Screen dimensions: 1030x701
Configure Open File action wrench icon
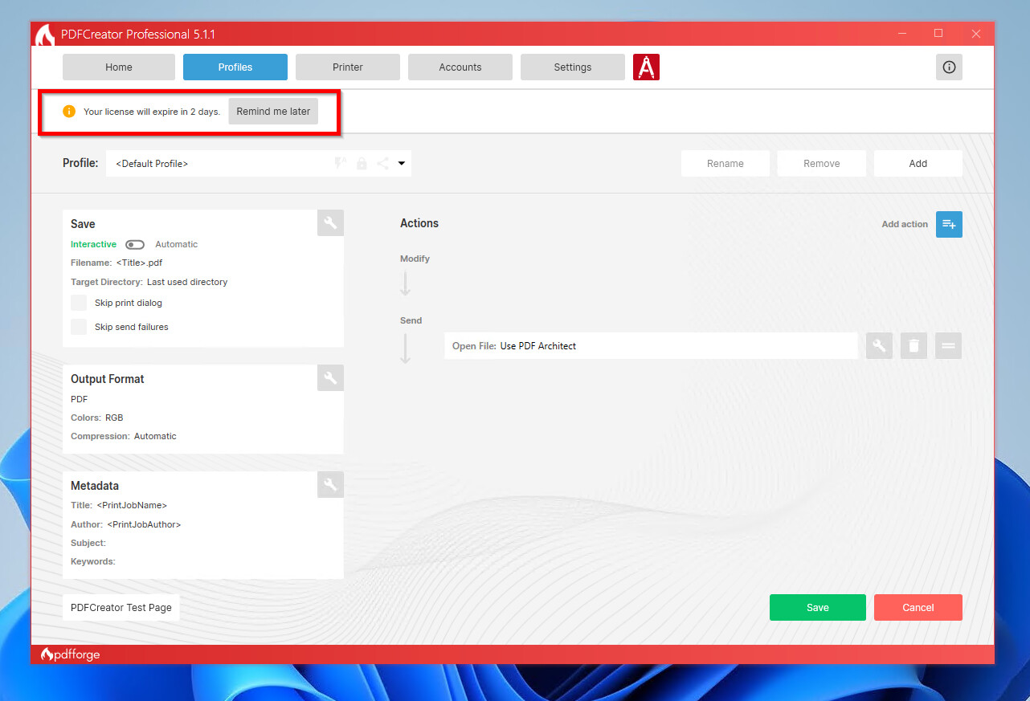(x=879, y=346)
